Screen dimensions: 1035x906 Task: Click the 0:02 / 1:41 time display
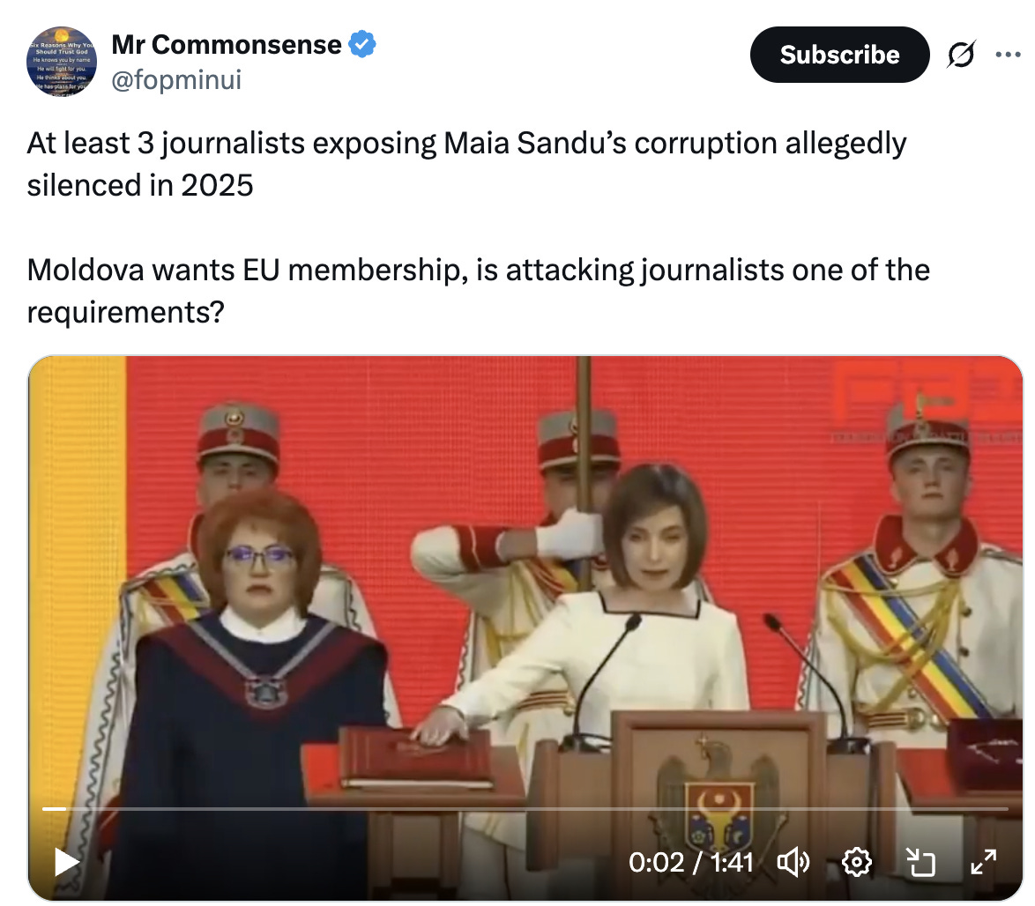(x=690, y=862)
